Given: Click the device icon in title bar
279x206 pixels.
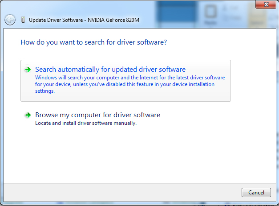Looking at the screenshot, I should (23, 20).
